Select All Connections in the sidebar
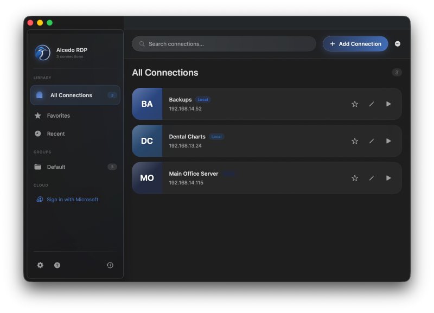The image size is (434, 313). tap(75, 95)
